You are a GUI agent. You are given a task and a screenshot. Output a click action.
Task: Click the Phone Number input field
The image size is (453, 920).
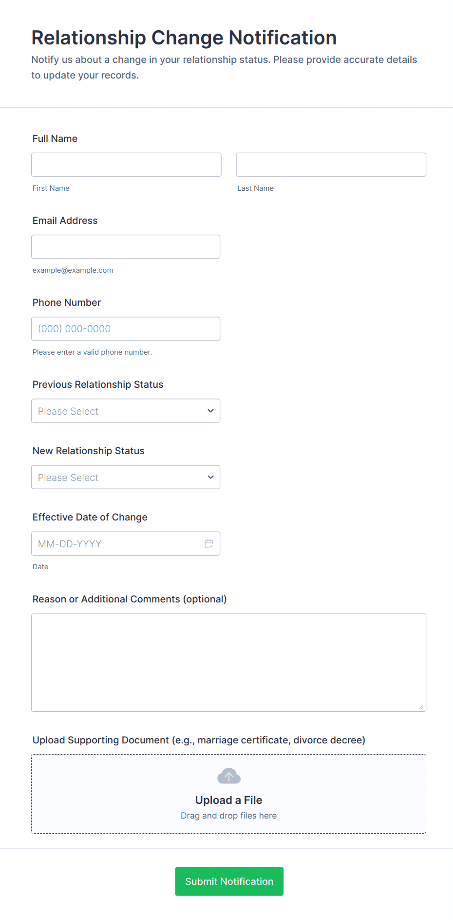click(x=126, y=328)
